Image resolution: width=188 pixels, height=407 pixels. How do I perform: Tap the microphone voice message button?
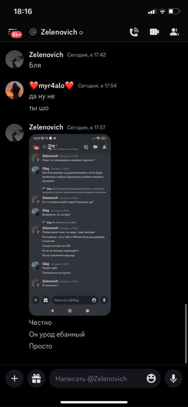click(x=173, y=378)
